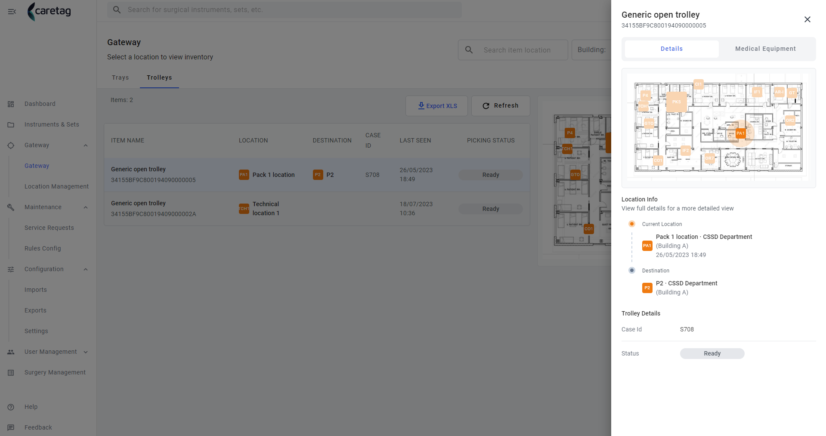
Task: Click the PA1 marker on the details floor plan
Action: (740, 133)
